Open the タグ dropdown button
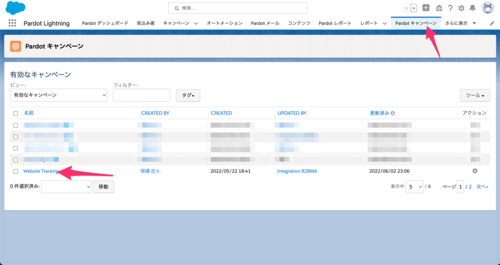The image size is (500, 265). click(x=188, y=95)
